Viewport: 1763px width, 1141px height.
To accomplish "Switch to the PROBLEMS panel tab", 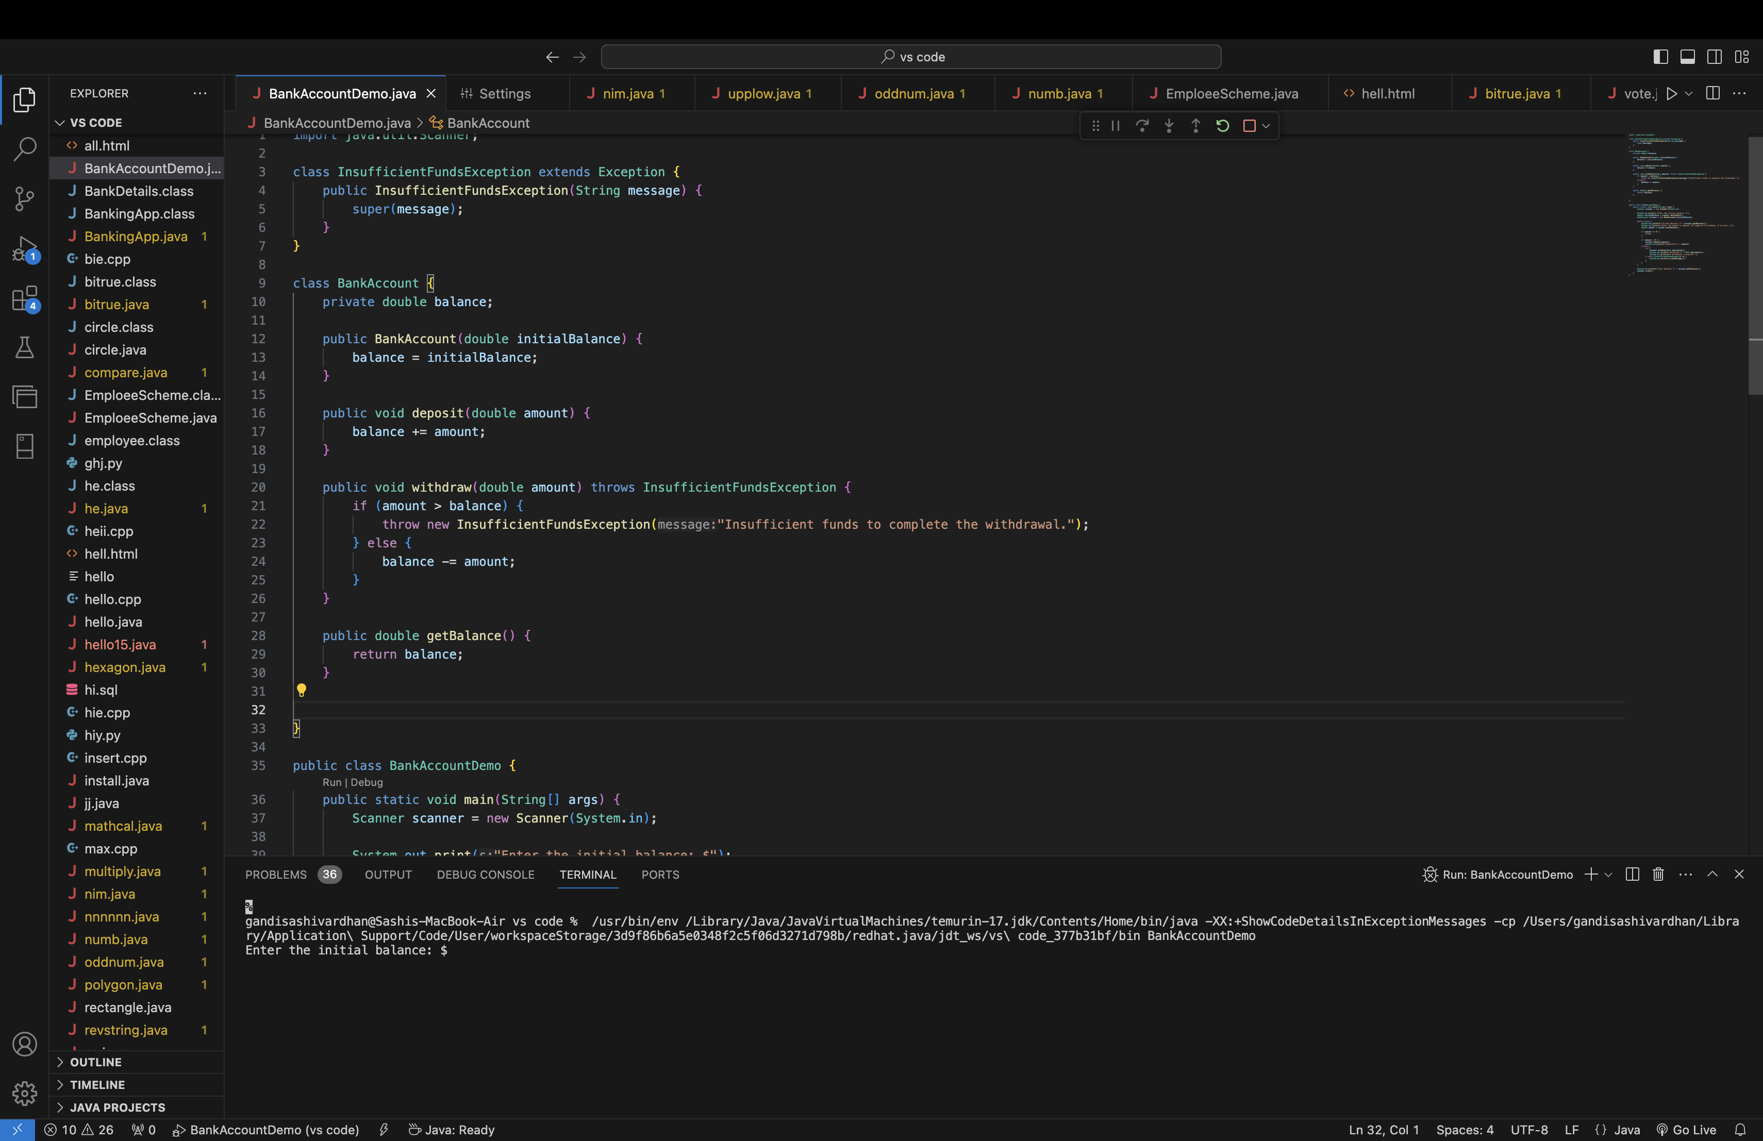I will (276, 875).
